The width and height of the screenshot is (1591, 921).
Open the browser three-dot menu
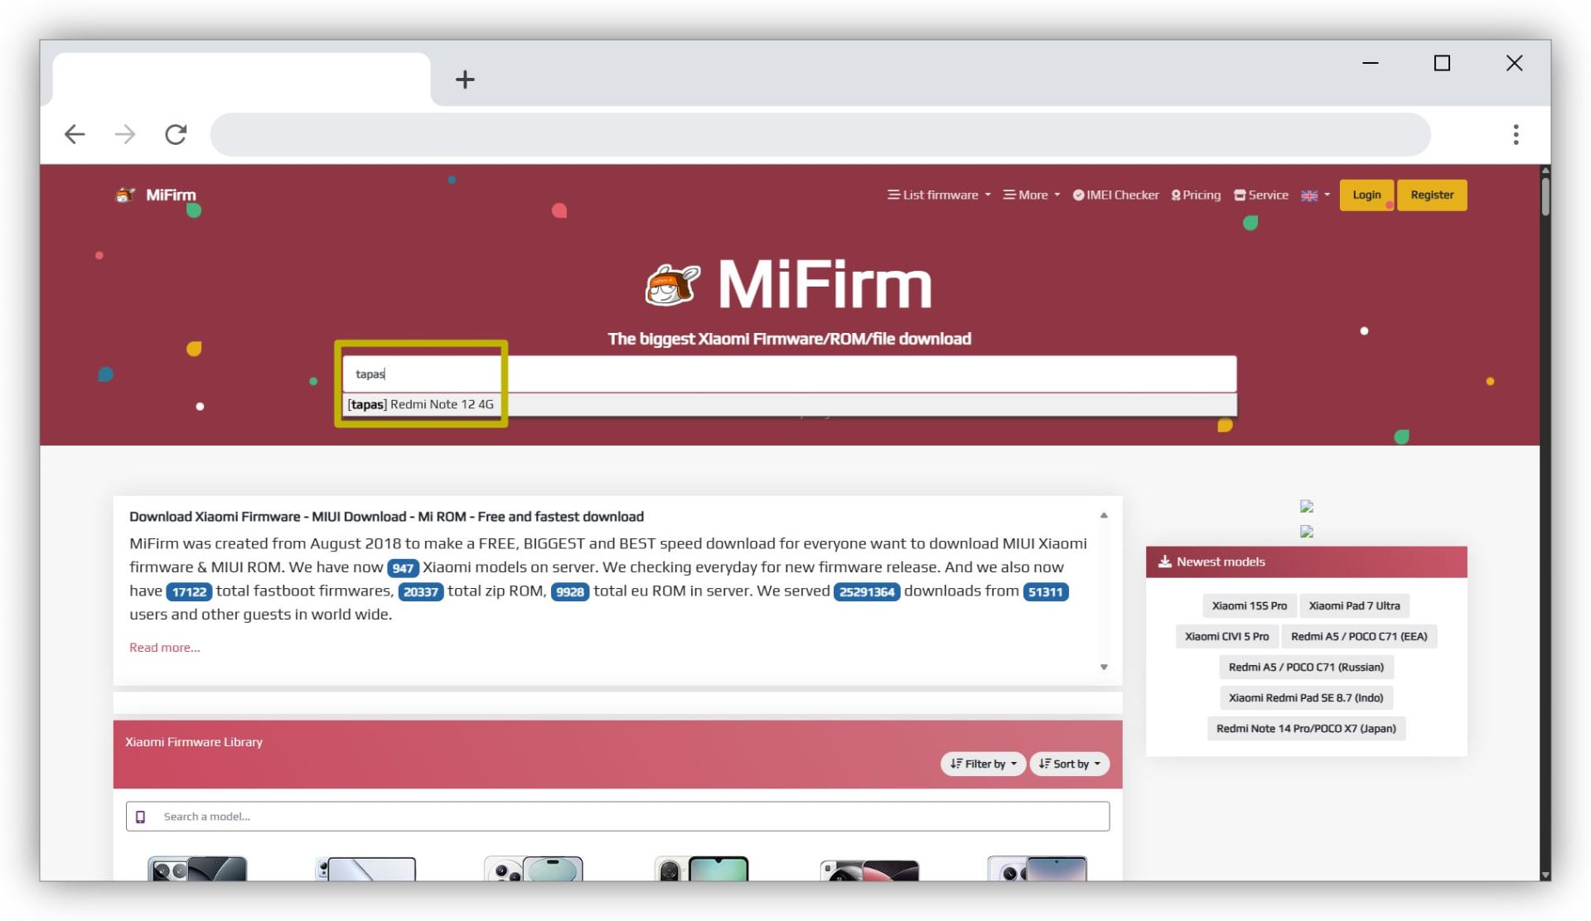coord(1516,134)
